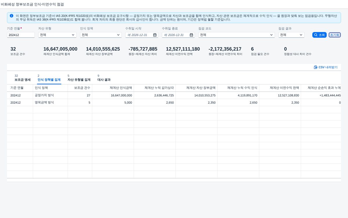Click the +1,483,444,445 net effect cell

(x=321, y=95)
